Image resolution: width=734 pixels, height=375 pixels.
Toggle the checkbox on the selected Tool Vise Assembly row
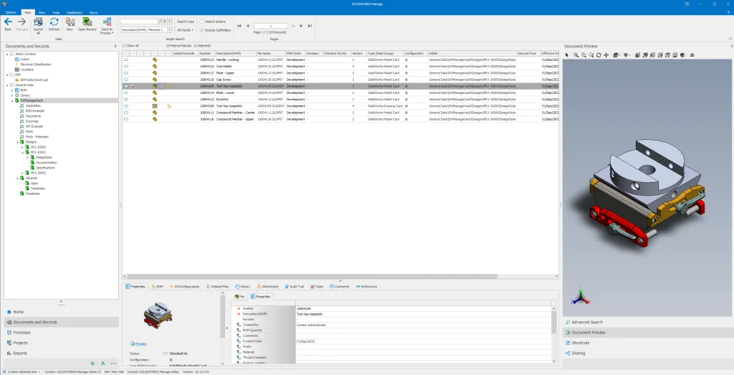tap(133, 86)
